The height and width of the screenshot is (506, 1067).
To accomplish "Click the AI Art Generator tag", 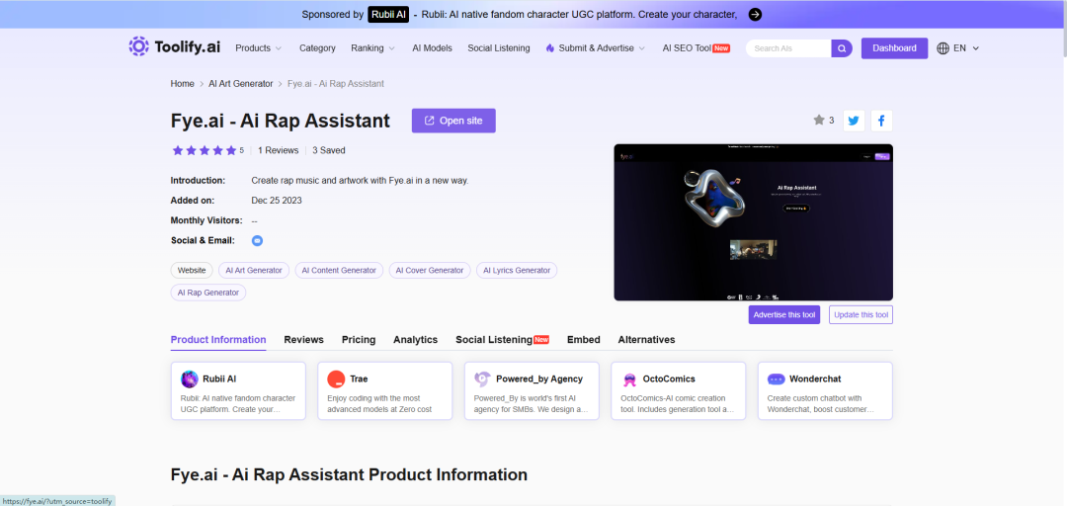I will tap(254, 271).
